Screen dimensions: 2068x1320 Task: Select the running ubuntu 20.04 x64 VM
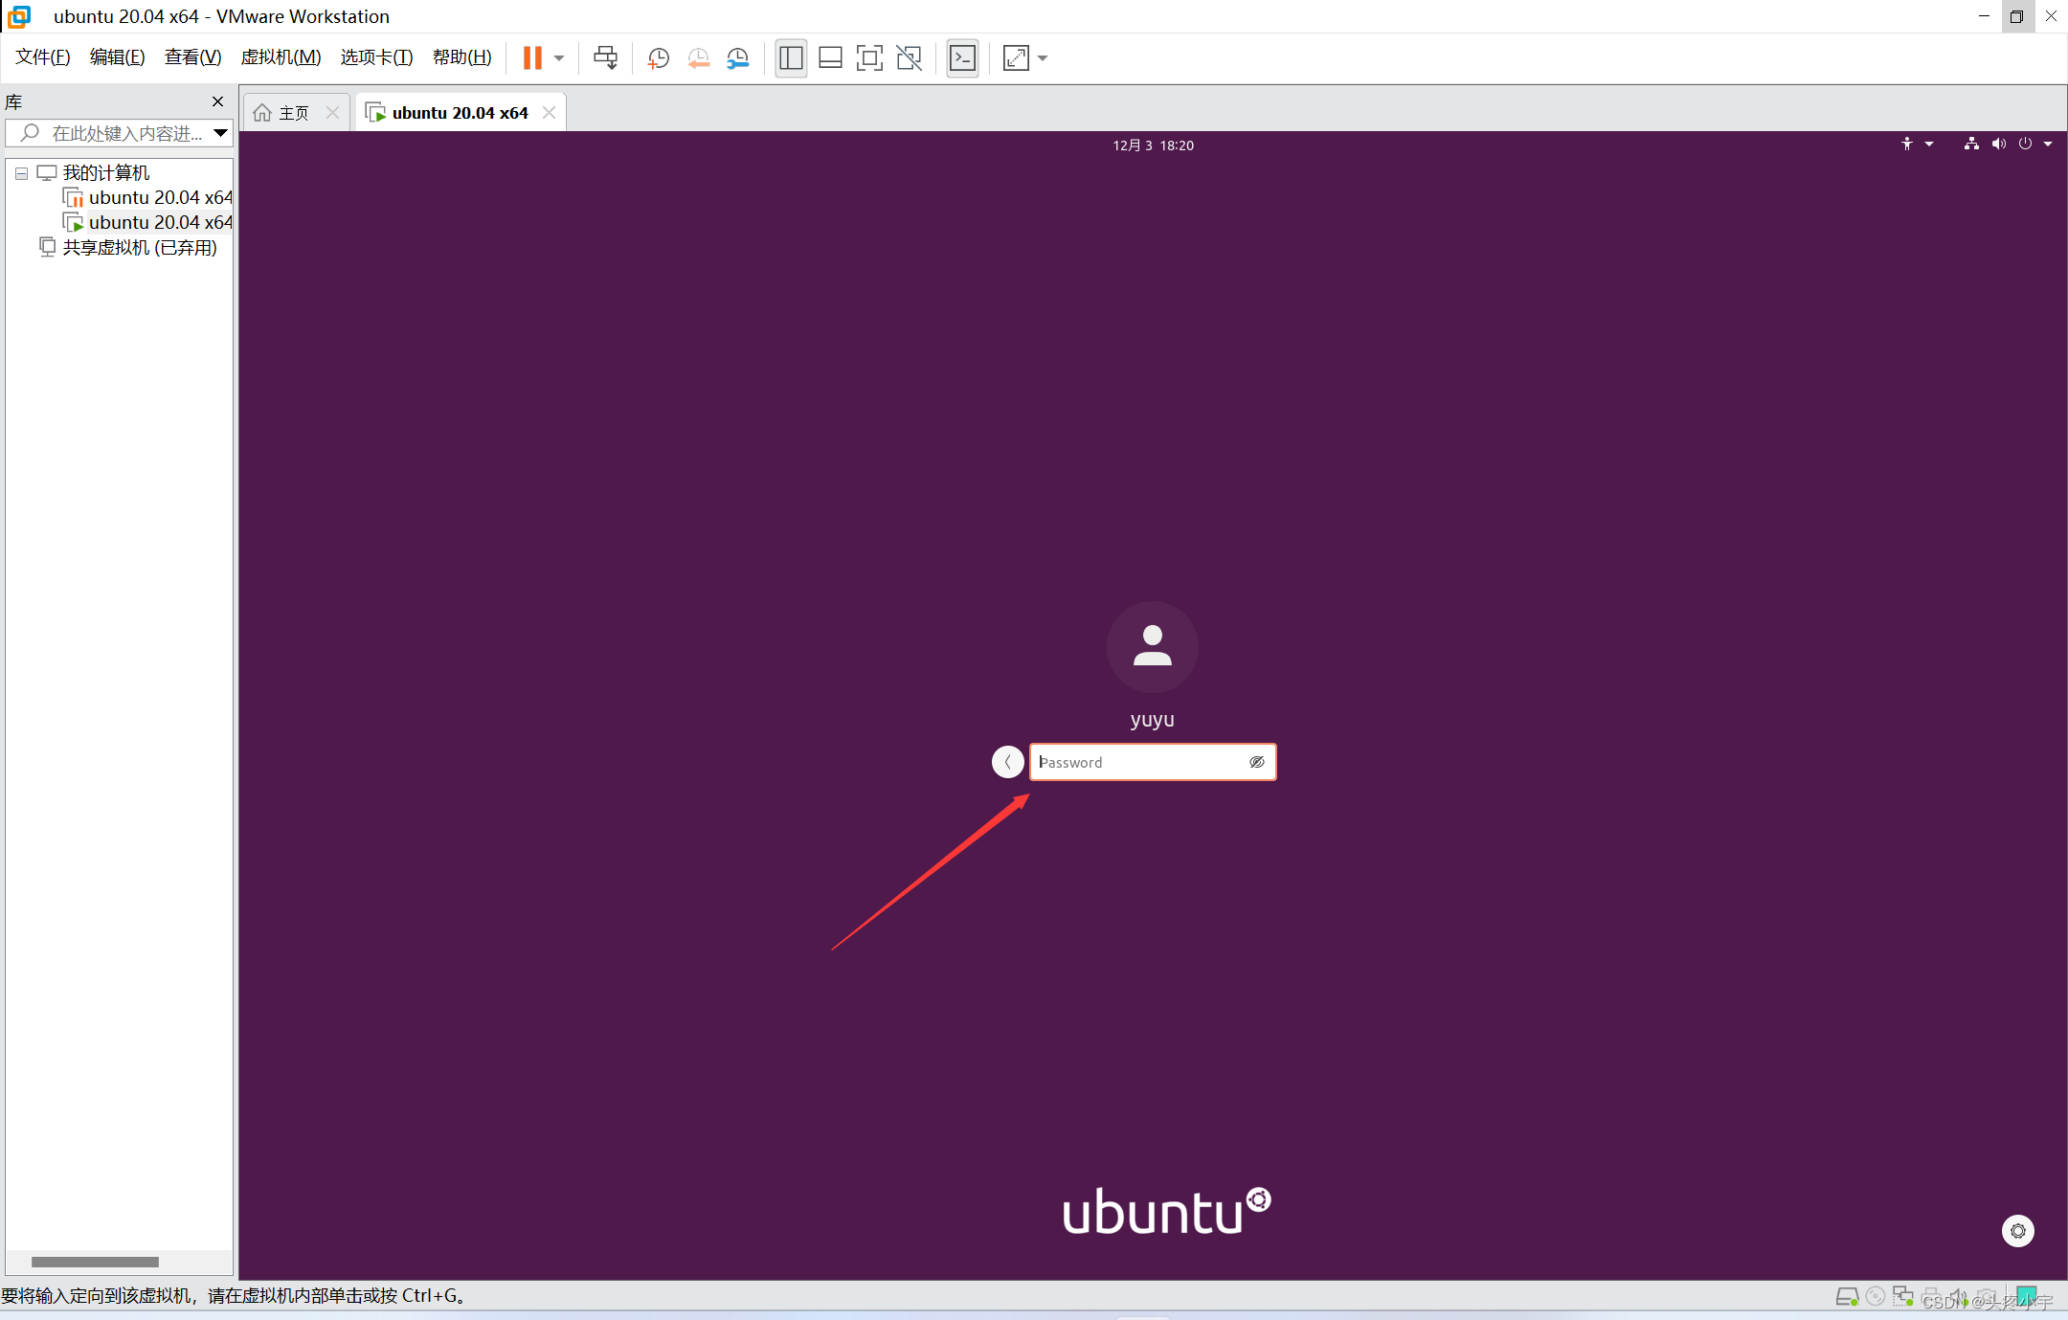pos(148,222)
